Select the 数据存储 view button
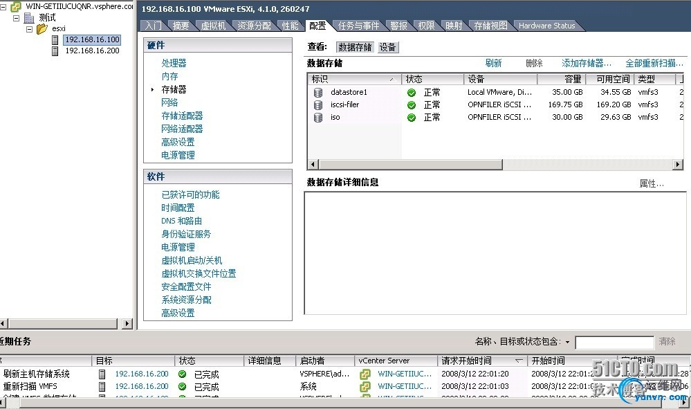The width and height of the screenshot is (691, 409). coord(355,47)
